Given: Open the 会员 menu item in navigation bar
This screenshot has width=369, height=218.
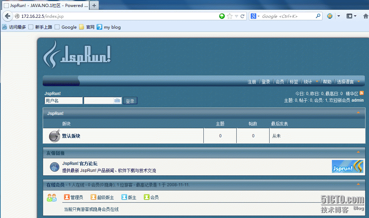Looking at the screenshot, I should (280, 82).
